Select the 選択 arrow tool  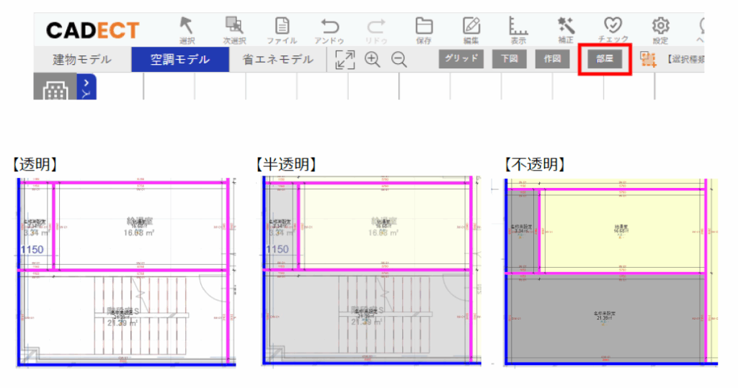click(x=187, y=27)
